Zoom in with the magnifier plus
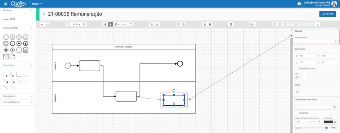The image size is (340, 133). 84,24
